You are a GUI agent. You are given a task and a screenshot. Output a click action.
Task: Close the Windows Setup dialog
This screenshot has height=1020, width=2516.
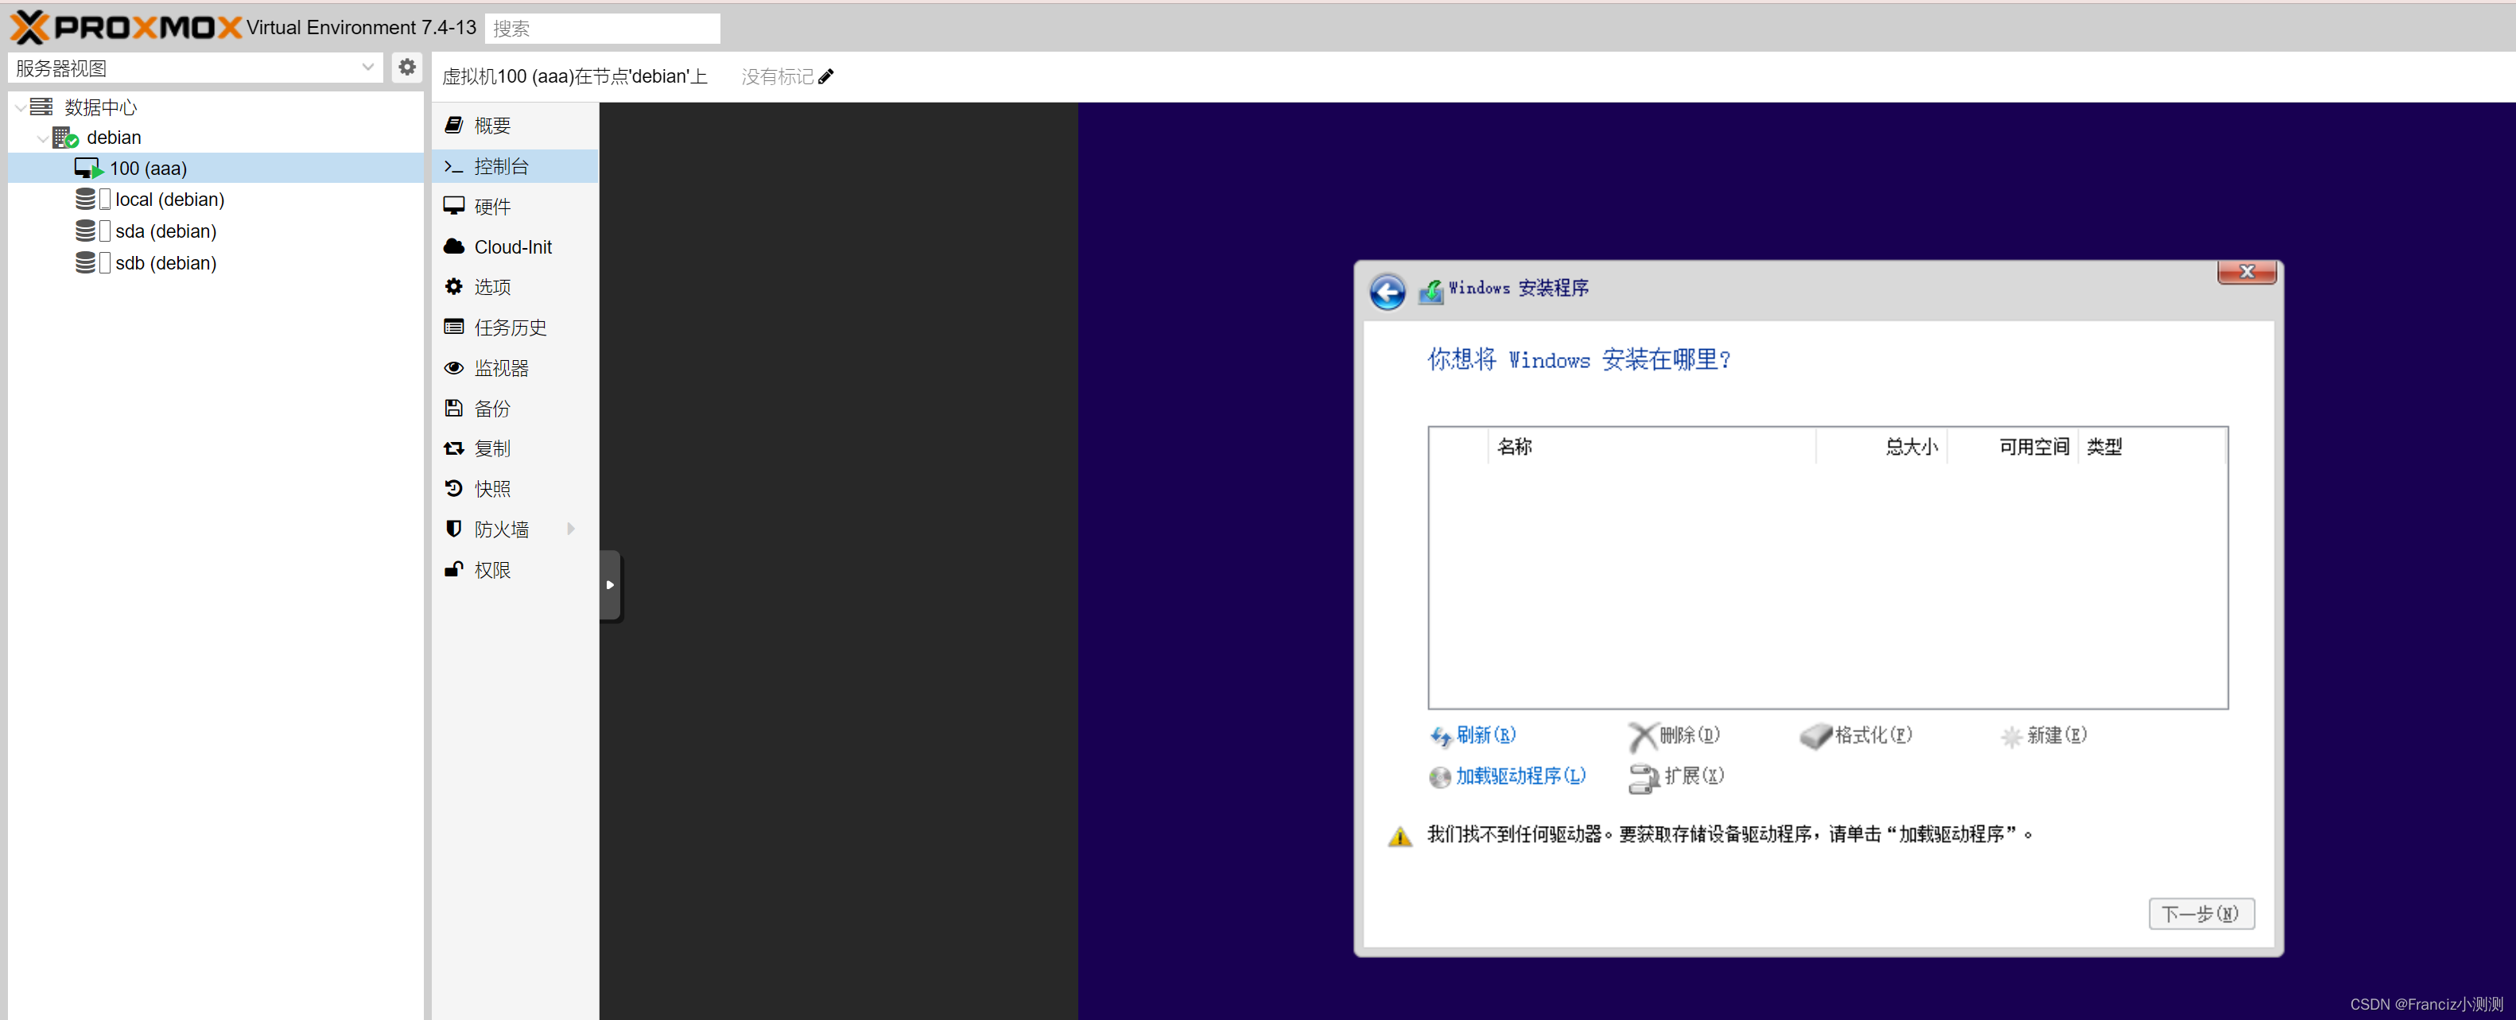(x=2246, y=271)
